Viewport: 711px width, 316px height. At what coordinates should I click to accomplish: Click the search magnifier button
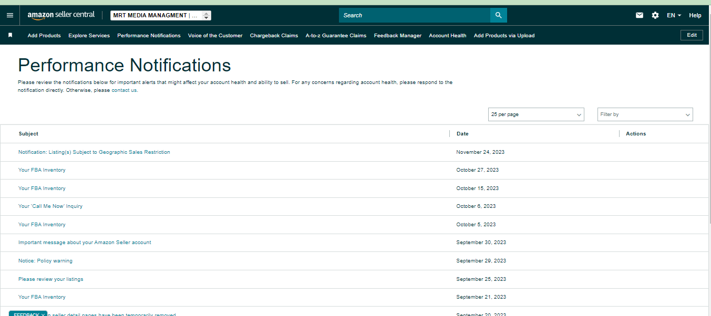coord(498,15)
